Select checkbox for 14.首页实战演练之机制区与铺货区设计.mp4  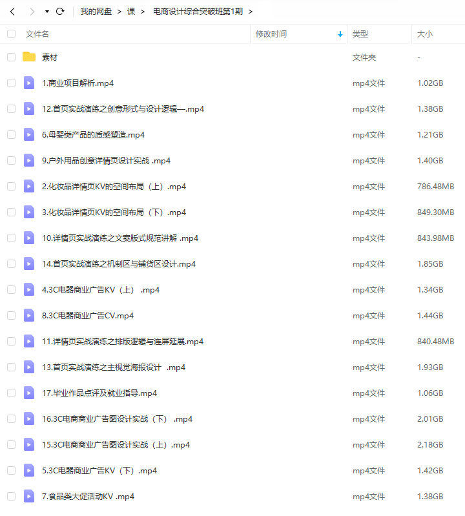click(x=11, y=263)
